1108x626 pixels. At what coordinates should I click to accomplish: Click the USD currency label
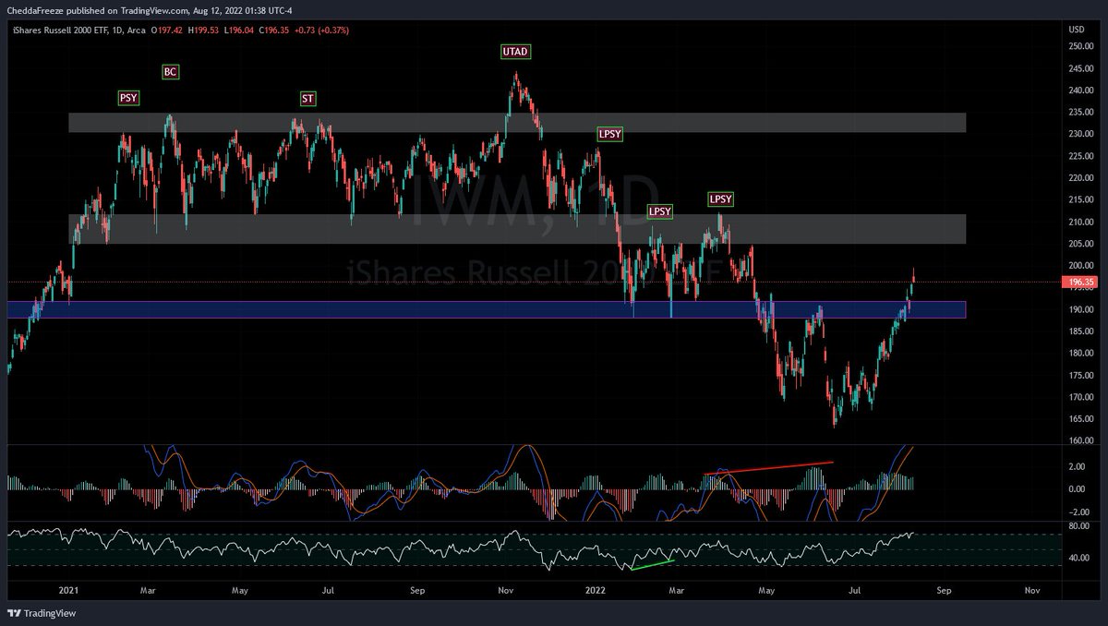click(1077, 30)
